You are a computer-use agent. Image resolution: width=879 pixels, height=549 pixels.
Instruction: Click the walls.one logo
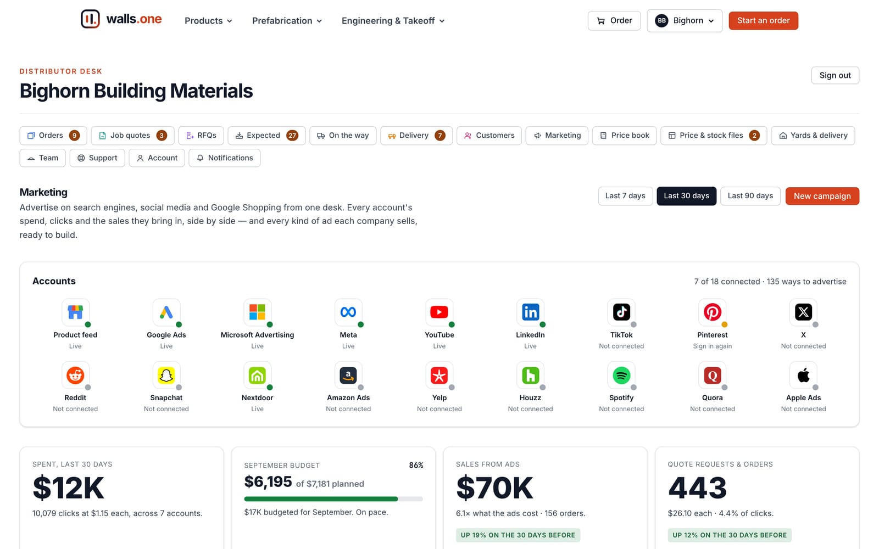[121, 19]
